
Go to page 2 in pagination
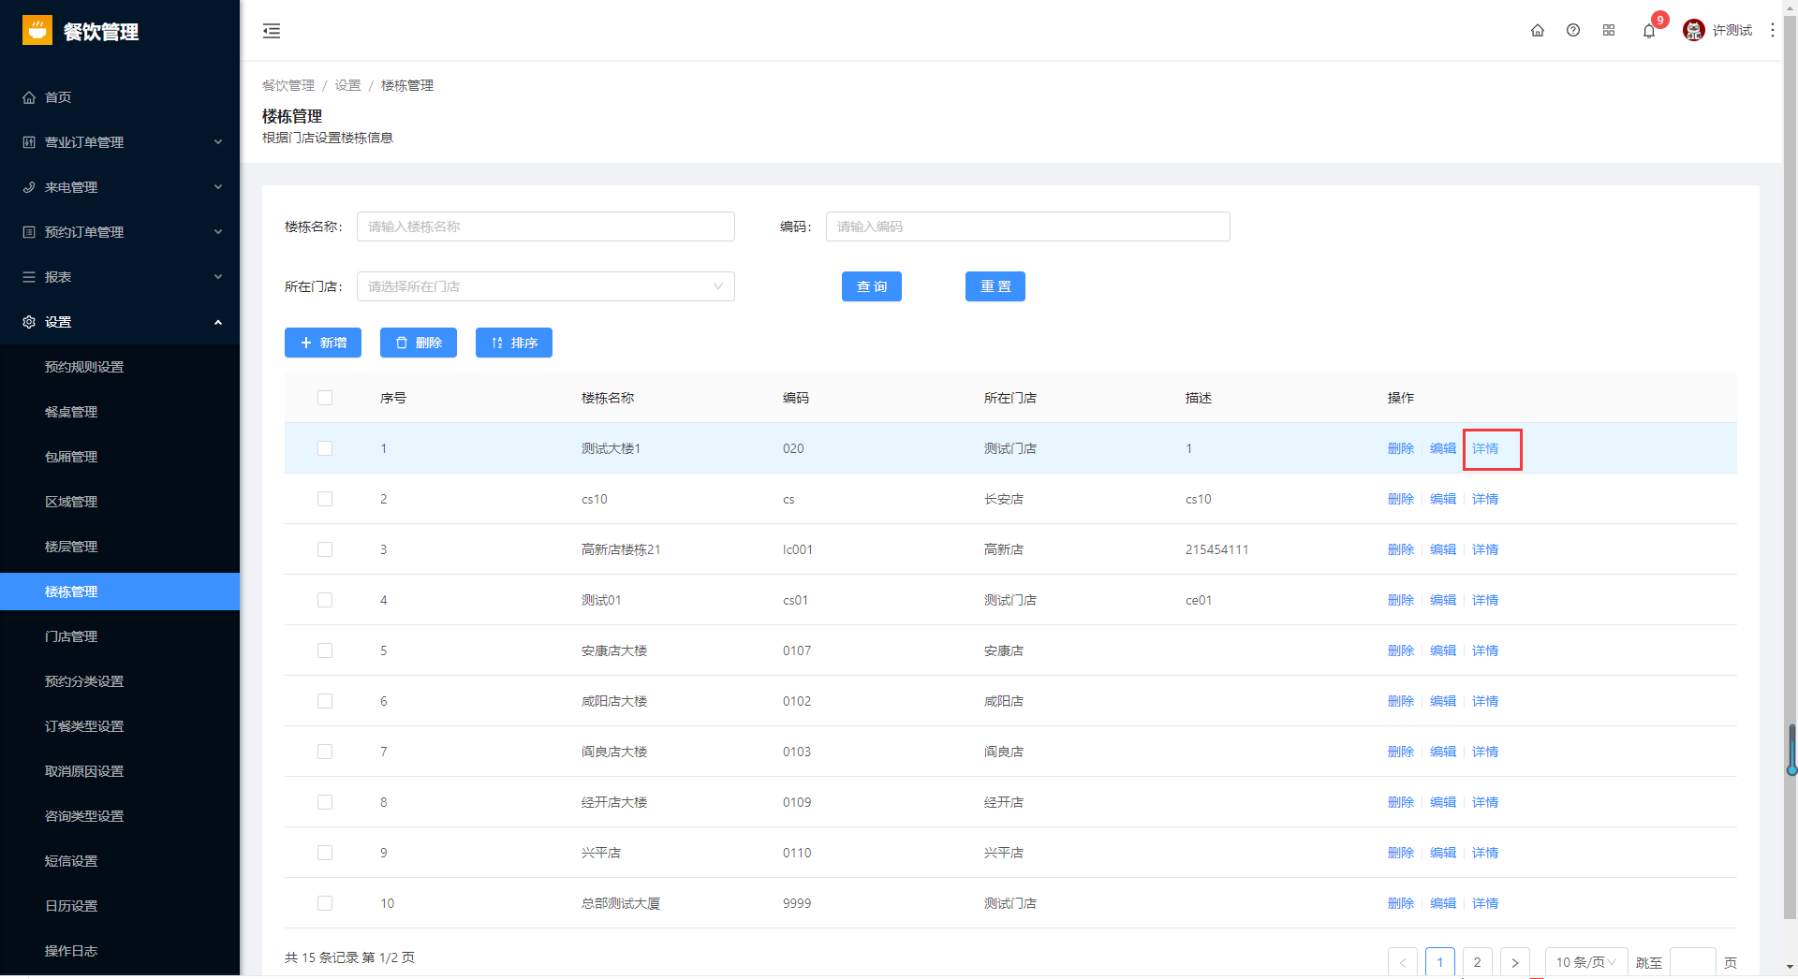1478,962
